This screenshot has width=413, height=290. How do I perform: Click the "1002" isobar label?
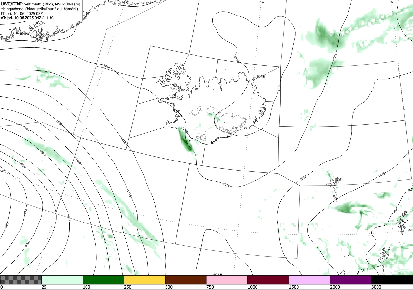point(42,153)
